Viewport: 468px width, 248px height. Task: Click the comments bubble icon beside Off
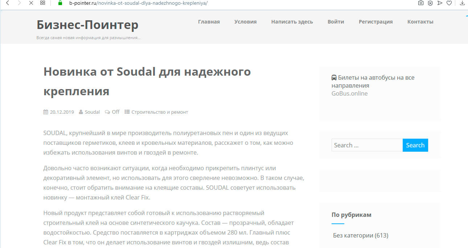coord(107,112)
